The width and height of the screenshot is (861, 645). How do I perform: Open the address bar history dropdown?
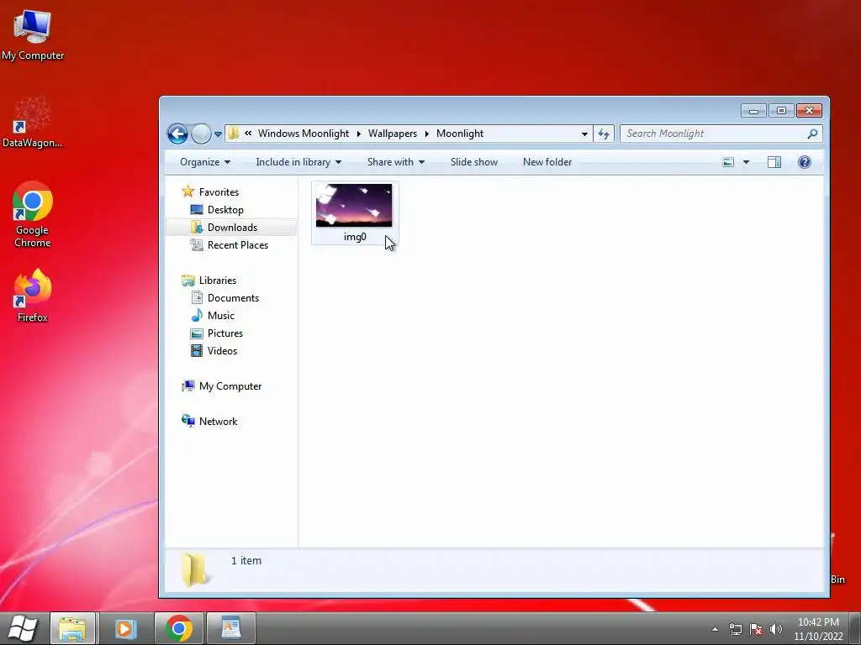(x=584, y=134)
